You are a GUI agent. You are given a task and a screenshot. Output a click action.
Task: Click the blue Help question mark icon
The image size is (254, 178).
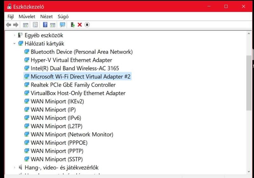pyautogui.click(x=45, y=25)
